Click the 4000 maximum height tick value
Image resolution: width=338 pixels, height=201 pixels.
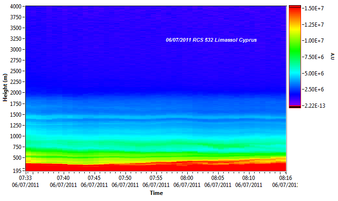[x=15, y=7]
